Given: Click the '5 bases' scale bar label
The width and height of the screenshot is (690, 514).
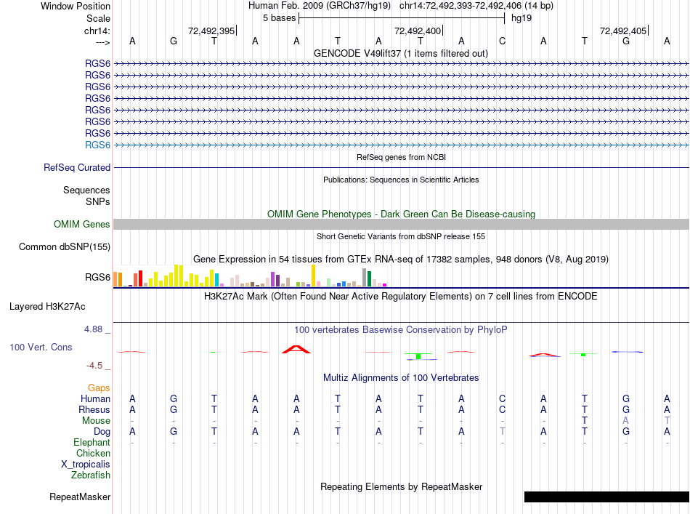Looking at the screenshot, I should pos(279,18).
